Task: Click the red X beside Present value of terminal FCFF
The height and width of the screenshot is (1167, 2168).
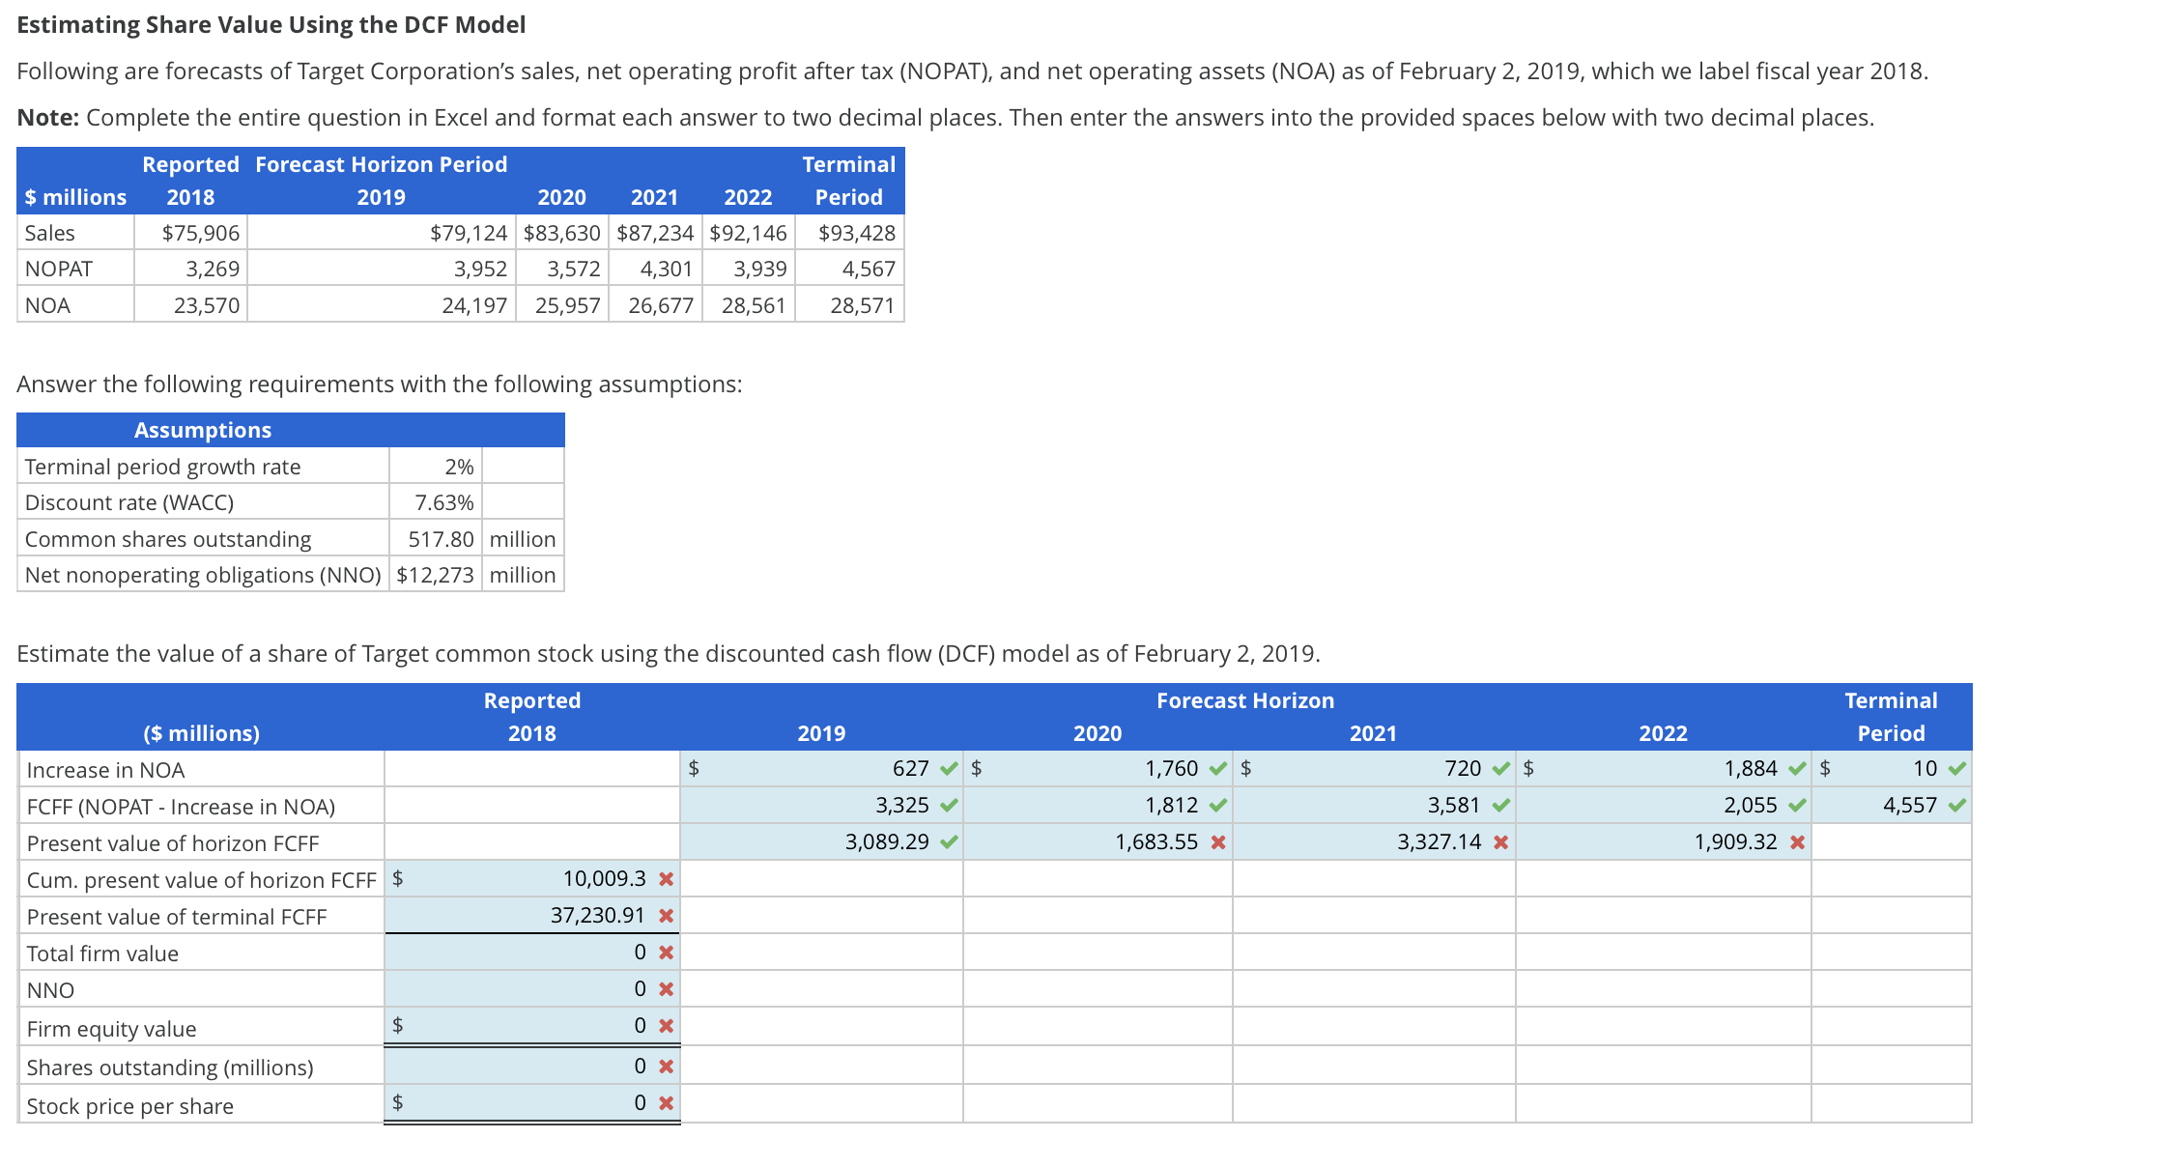Action: click(x=664, y=916)
